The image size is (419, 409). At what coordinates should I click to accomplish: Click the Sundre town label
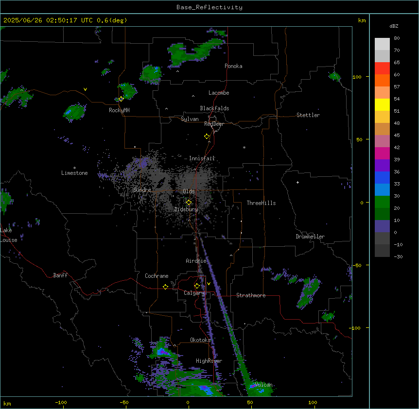tap(142, 190)
